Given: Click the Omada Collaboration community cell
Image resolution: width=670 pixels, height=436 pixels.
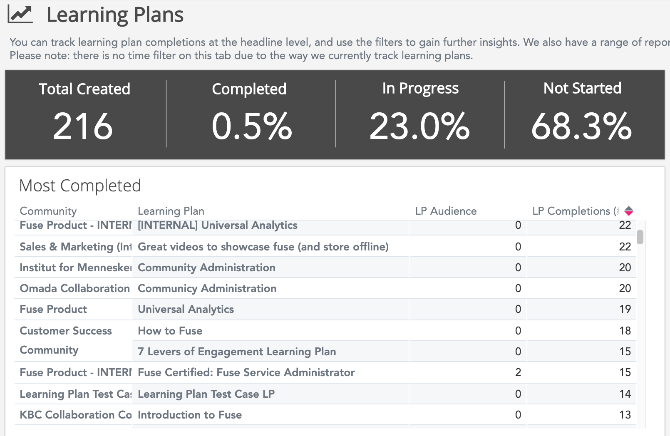Looking at the screenshot, I should (75, 288).
